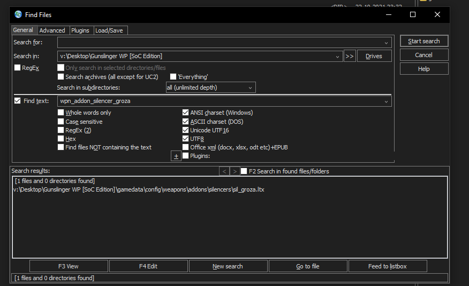469x286 pixels.
Task: Click the Find Files globe title icon
Action: pyautogui.click(x=18, y=14)
